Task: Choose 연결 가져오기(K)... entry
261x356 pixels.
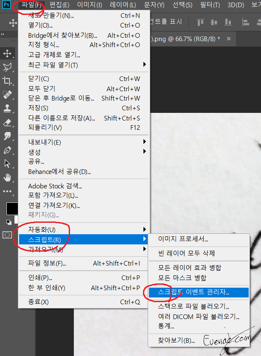Action: 84,205
